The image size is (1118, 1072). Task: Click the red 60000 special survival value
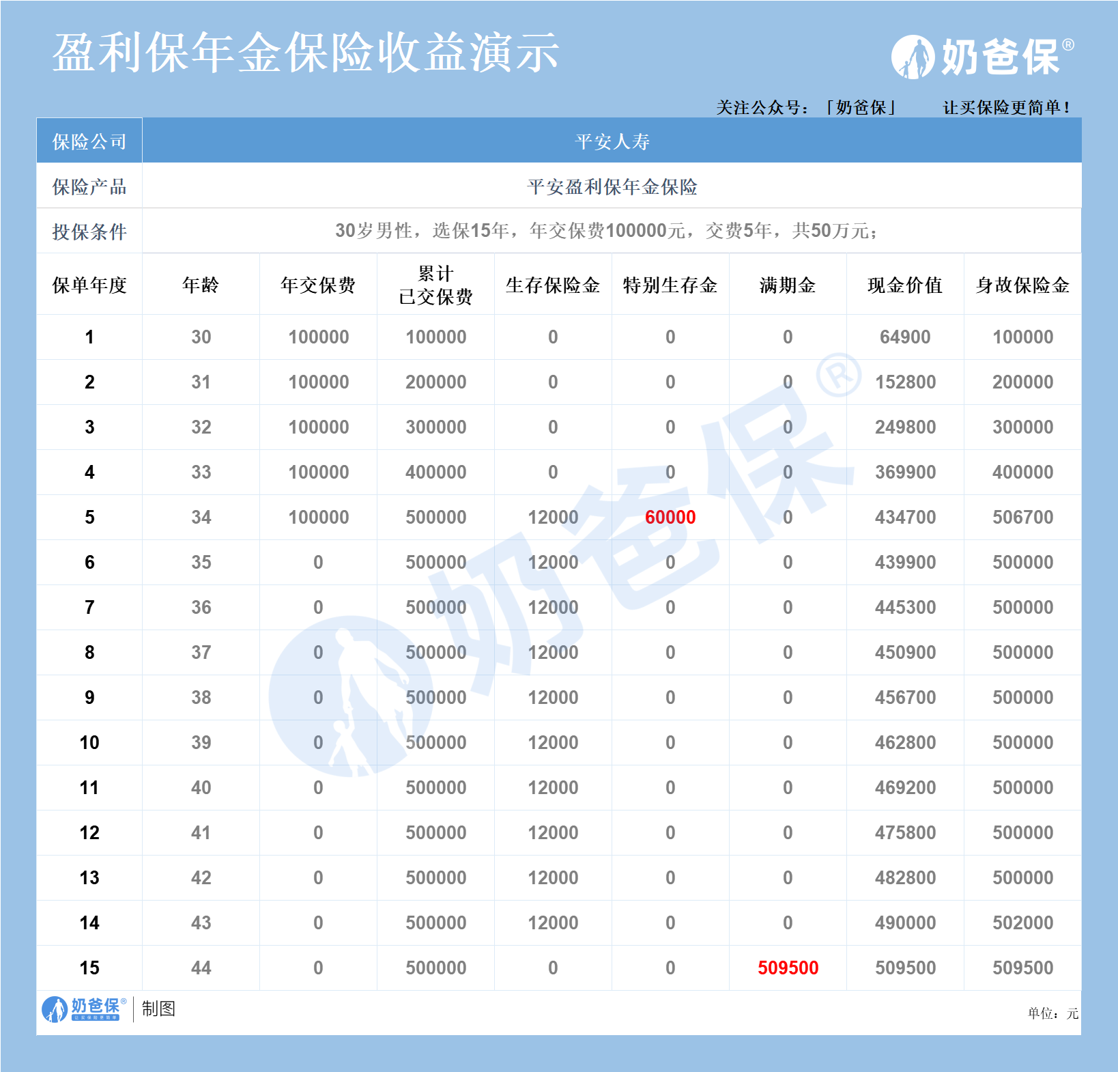tap(670, 518)
